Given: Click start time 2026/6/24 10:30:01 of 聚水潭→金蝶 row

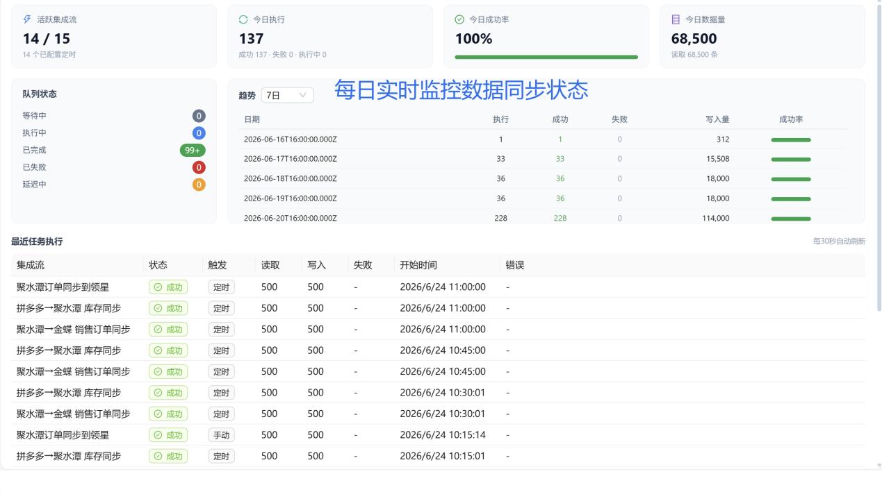Looking at the screenshot, I should click(x=443, y=414).
